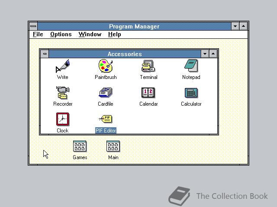Click the Notepad label text
Viewport: 277px width, 207px height.
(191, 77)
